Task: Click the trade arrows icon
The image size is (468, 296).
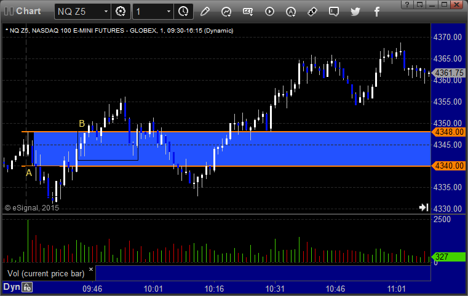Action: click(312, 12)
